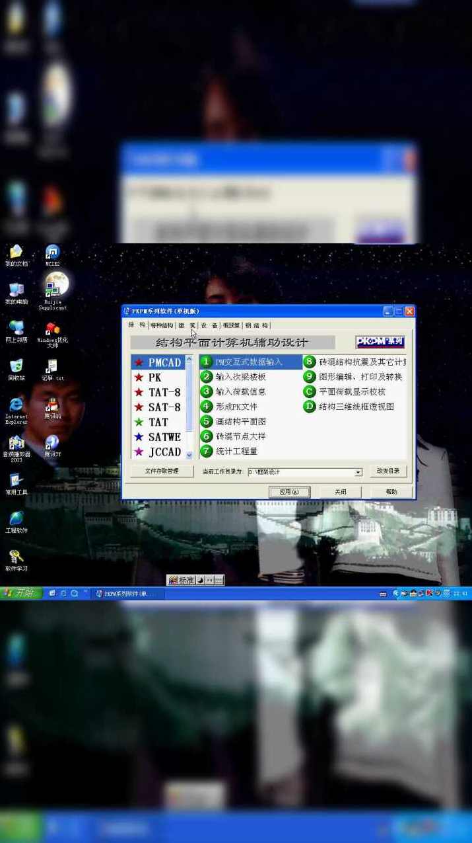Open 记事 txt file on desktop
The height and width of the screenshot is (843, 472).
coord(53,370)
